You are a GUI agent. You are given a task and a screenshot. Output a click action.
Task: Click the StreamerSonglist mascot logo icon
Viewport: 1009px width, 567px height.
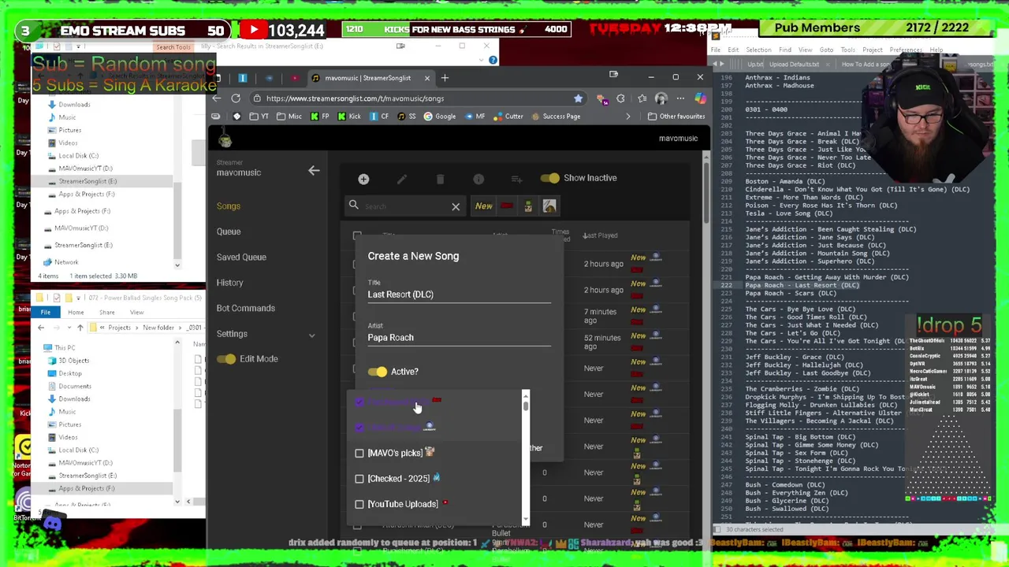pyautogui.click(x=225, y=139)
